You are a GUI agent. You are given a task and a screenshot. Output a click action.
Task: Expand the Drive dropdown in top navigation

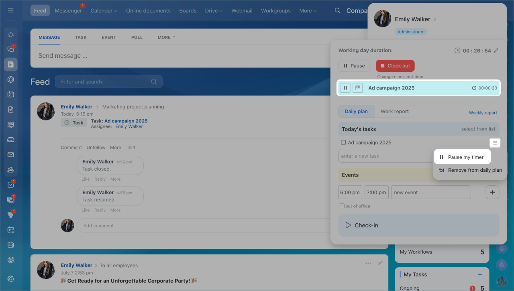click(x=214, y=11)
